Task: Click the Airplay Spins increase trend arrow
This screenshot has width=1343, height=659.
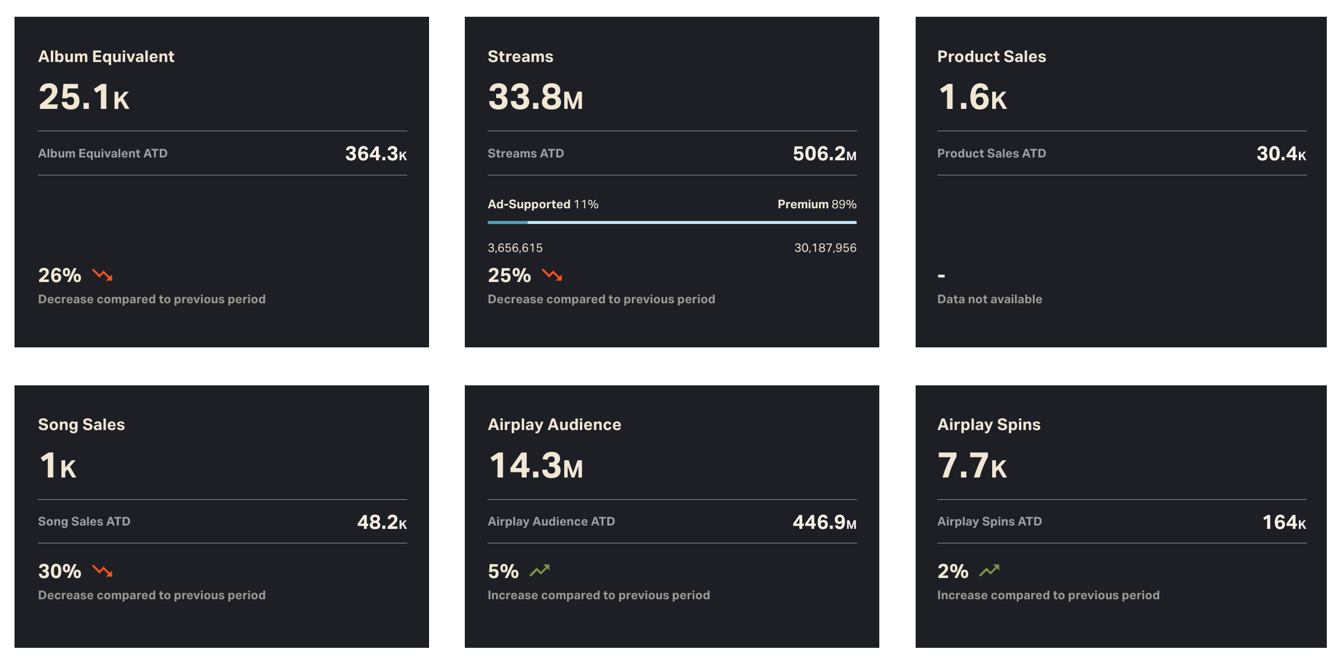Action: pyautogui.click(x=989, y=571)
